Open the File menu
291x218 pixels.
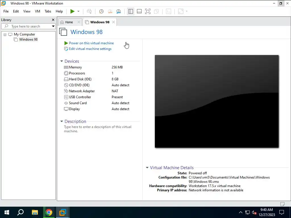click(x=6, y=11)
